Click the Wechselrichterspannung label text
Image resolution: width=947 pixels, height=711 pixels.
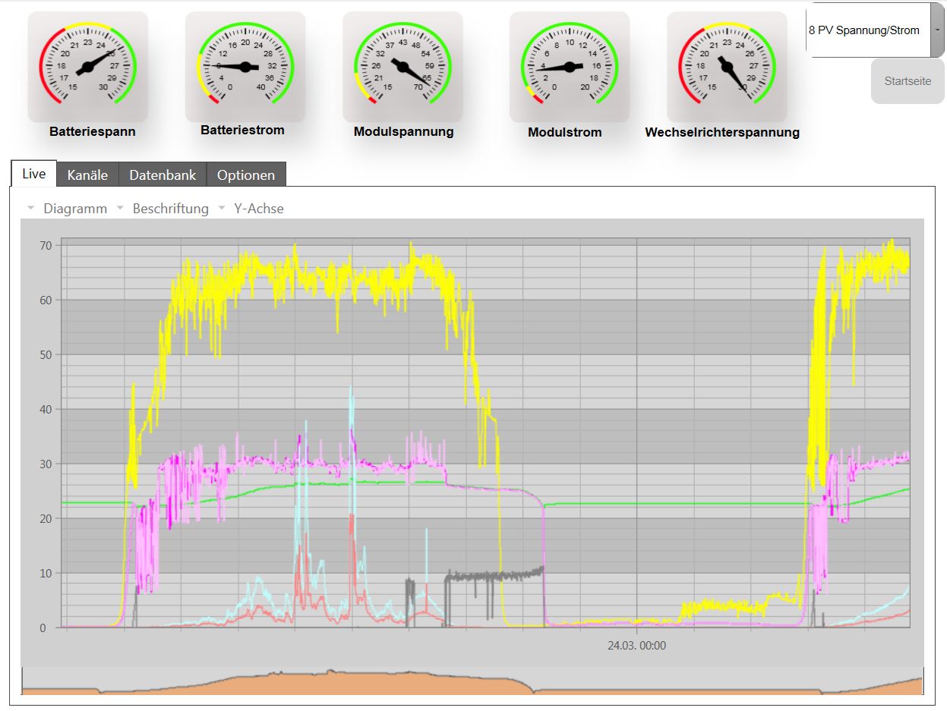[x=721, y=133]
